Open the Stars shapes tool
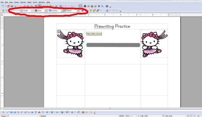Image resolution: width=202 pixels, height=117 pixels. pyautogui.click(x=72, y=112)
